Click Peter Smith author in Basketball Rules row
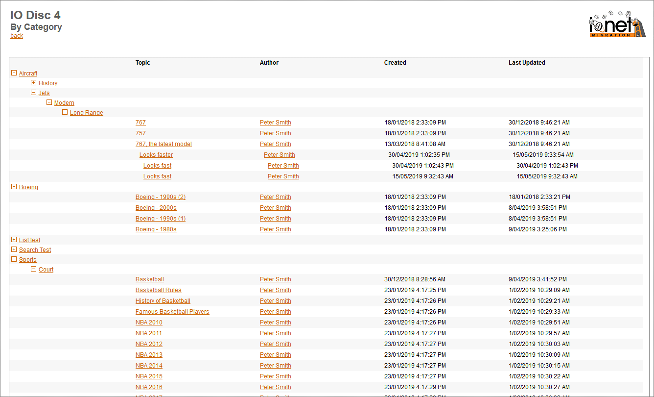Image resolution: width=654 pixels, height=397 pixels. pos(276,290)
